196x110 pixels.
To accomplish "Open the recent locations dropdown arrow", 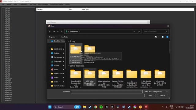I will coord(58,31).
